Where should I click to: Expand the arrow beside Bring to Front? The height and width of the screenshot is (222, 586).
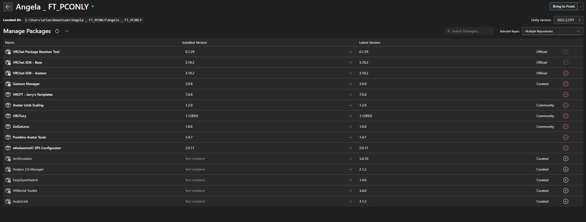pos(581,7)
